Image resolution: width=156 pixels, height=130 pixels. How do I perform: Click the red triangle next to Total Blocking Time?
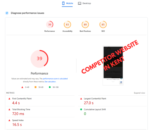click(9, 109)
